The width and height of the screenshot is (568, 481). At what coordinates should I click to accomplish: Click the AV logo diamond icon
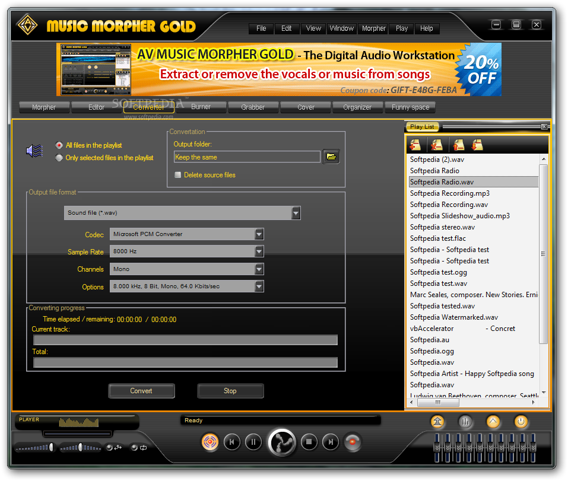click(x=27, y=24)
